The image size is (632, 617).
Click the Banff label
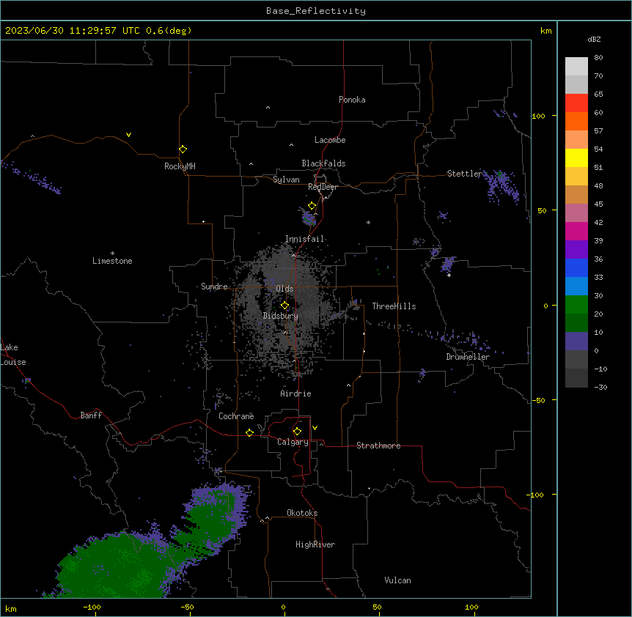point(91,415)
